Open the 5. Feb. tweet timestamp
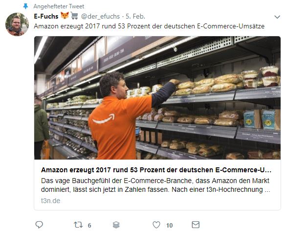Screen dimensions: 285x231 pyautogui.click(x=135, y=16)
